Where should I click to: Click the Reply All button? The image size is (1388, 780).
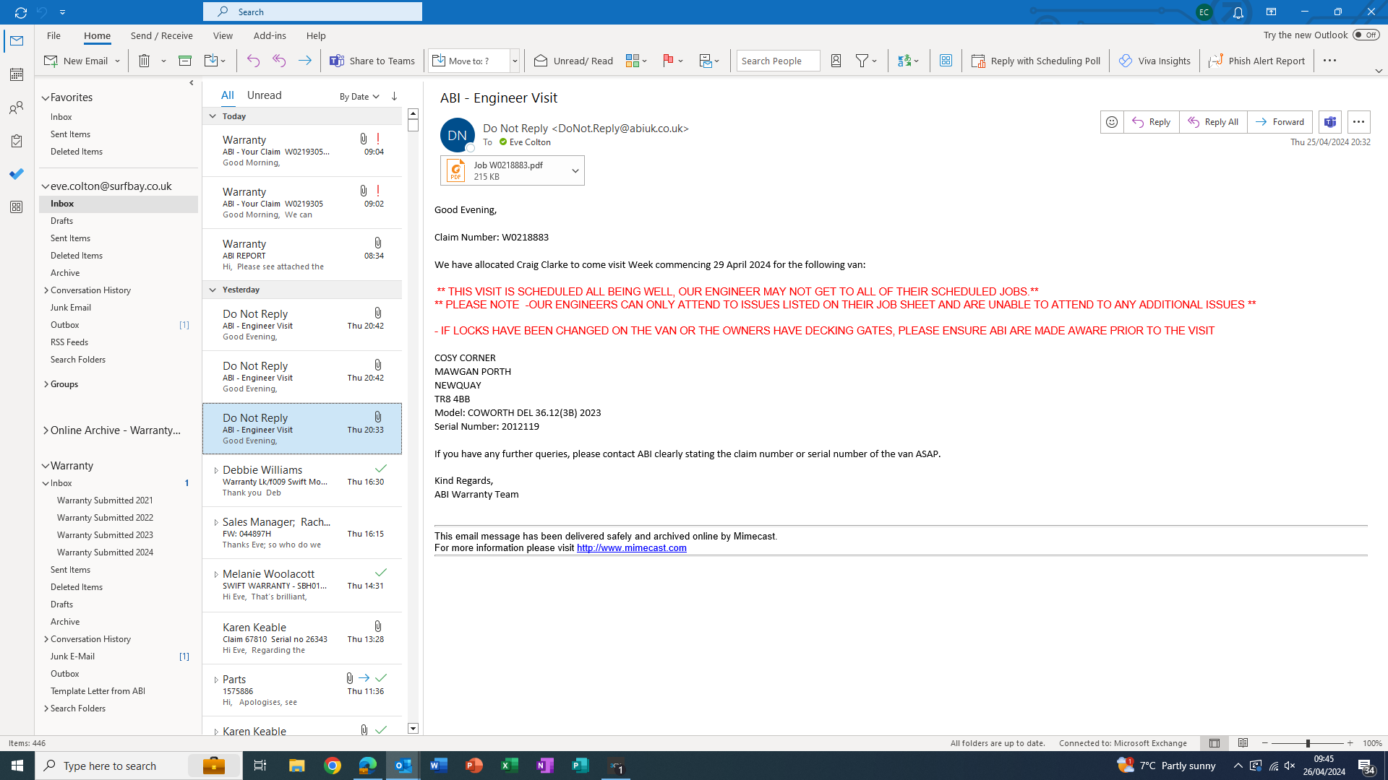1213,122
